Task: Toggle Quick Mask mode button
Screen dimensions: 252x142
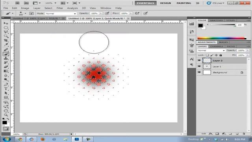Action: [6, 129]
